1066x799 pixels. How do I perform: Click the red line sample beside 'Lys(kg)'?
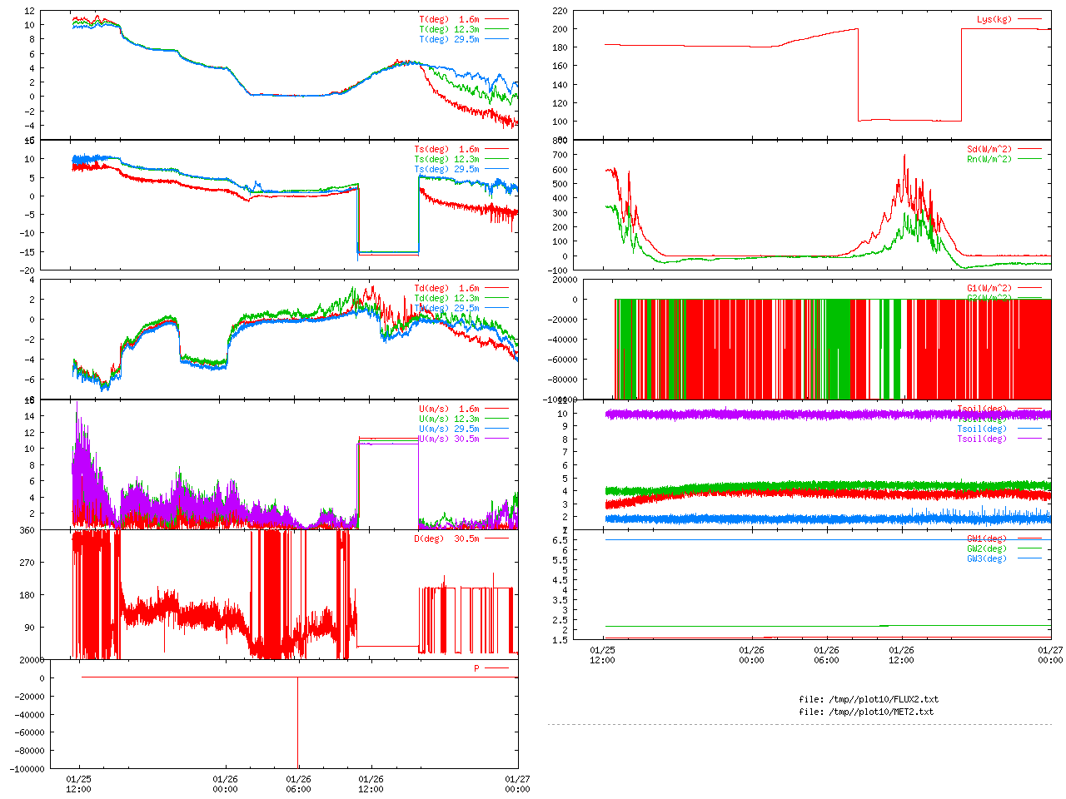(1029, 19)
